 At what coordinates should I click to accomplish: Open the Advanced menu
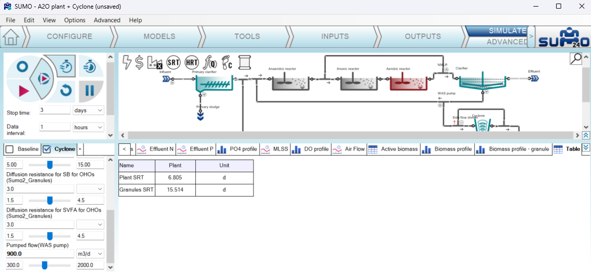click(x=107, y=20)
